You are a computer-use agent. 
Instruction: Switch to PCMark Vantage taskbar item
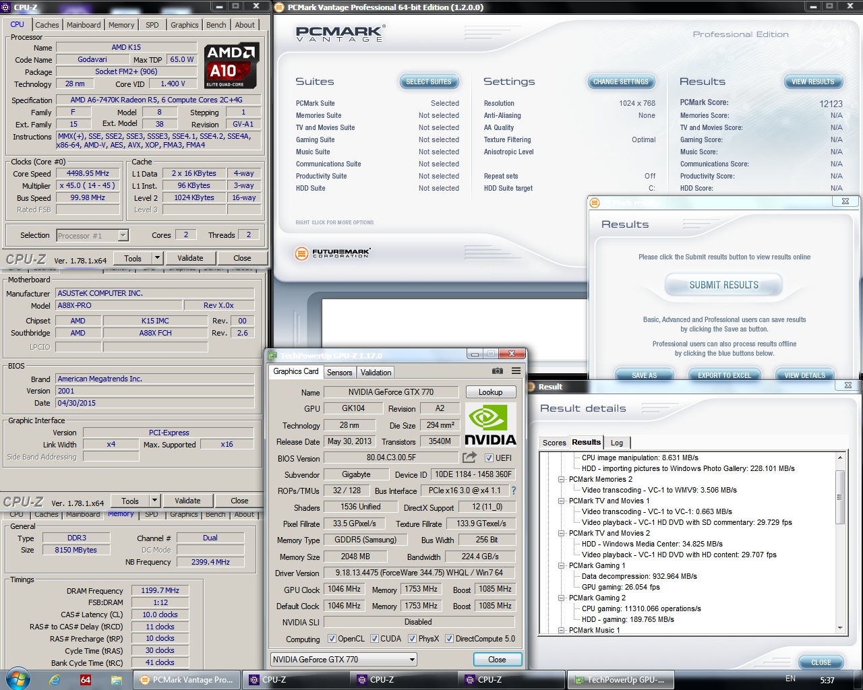(x=186, y=680)
